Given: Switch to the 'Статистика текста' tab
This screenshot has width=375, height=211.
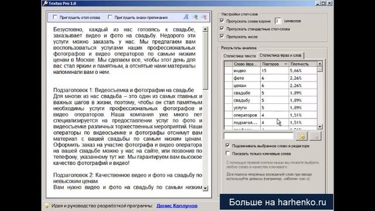Looking at the screenshot, I should click(240, 56).
